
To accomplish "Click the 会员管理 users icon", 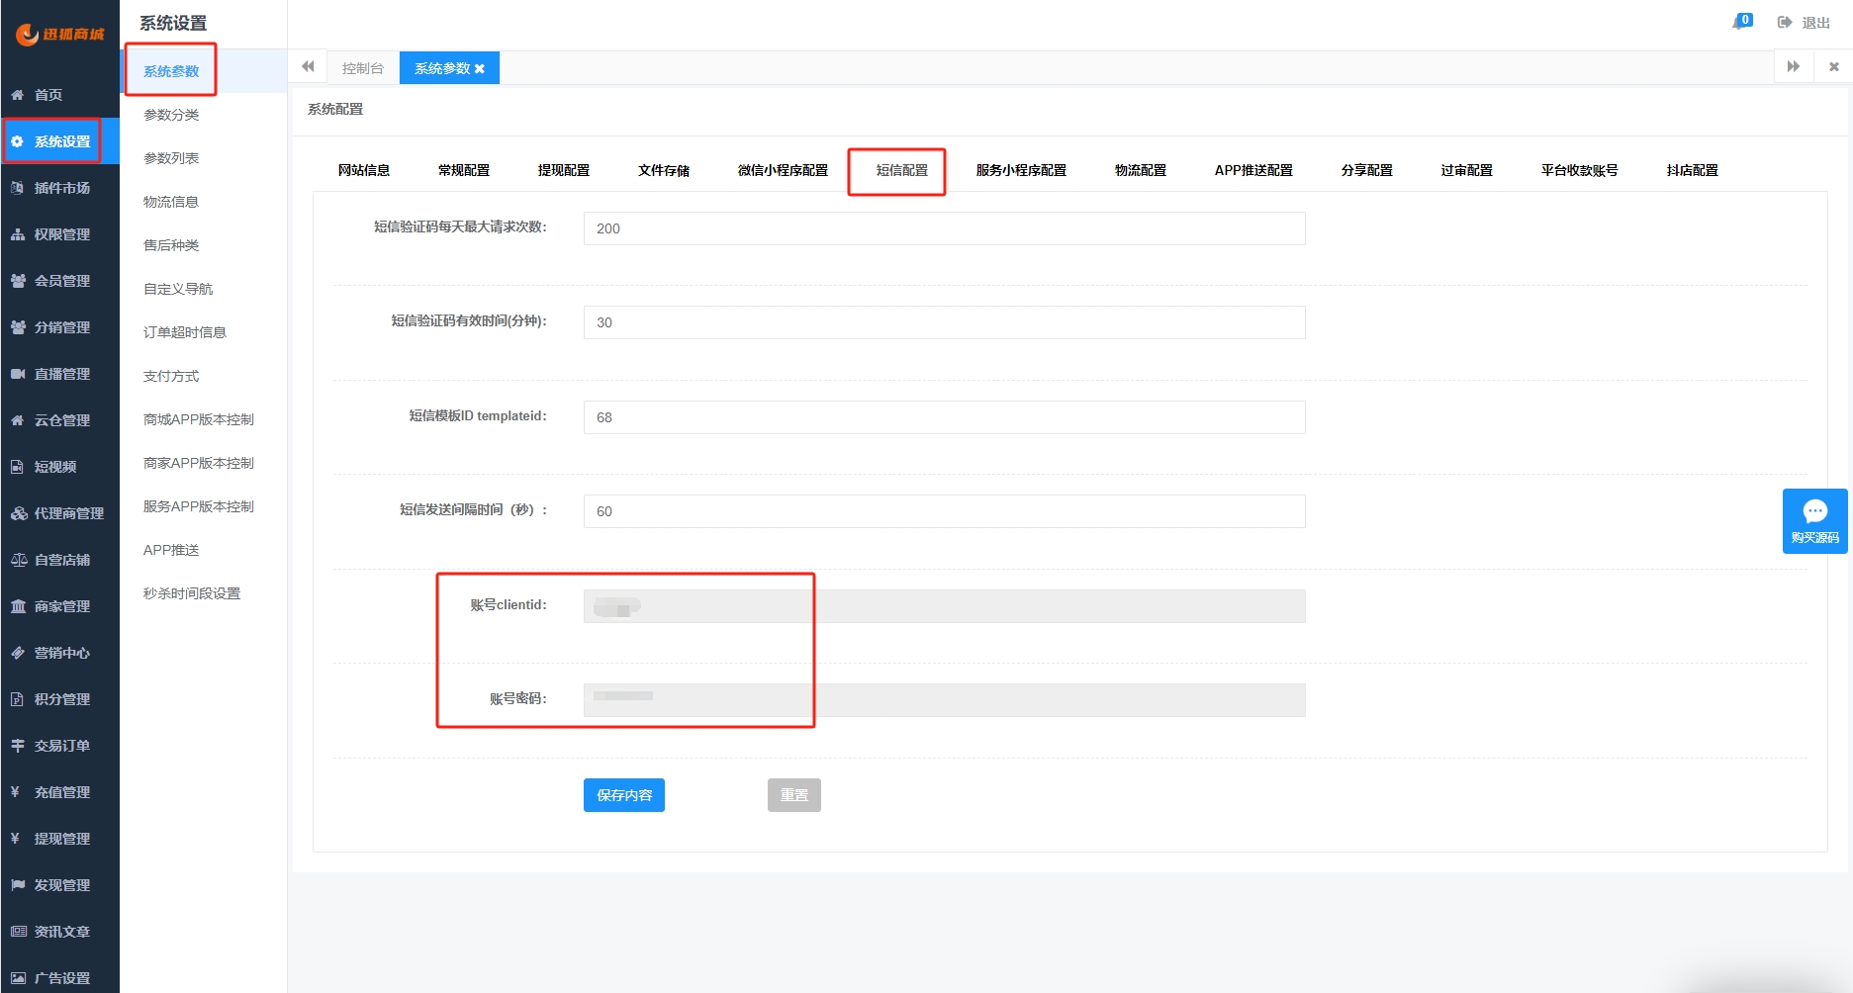I will [17, 281].
